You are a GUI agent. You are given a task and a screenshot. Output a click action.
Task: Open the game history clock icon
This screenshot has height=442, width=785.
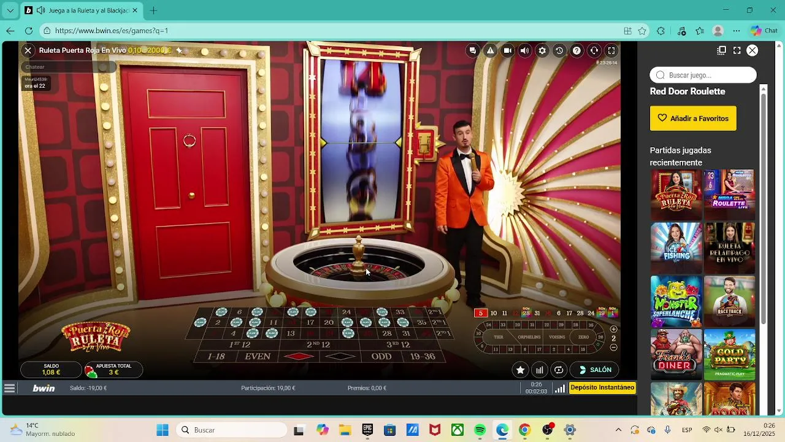click(559, 51)
